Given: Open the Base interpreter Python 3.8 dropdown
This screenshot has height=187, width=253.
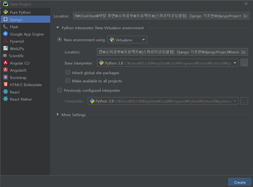Looking at the screenshot, I should (x=167, y=63).
